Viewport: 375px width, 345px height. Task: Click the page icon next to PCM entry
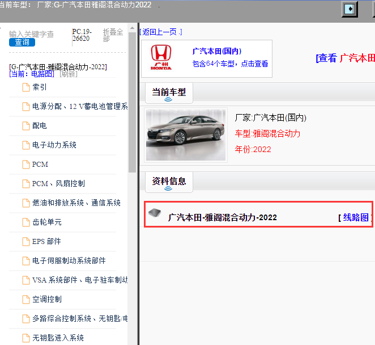coord(26,165)
